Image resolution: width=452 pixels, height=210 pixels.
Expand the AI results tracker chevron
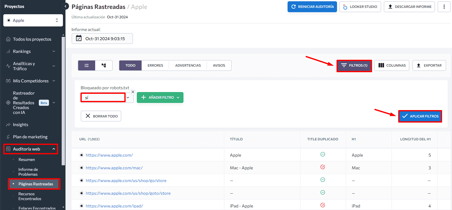point(54,103)
